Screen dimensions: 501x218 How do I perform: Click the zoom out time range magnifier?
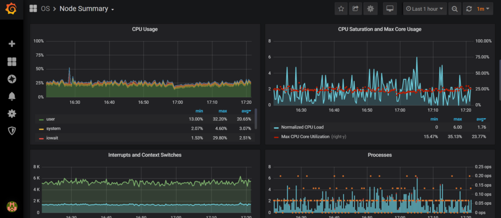[455, 9]
